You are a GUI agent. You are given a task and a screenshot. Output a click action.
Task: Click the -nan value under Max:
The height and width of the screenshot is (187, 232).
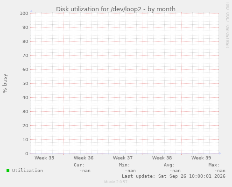pos(220,171)
